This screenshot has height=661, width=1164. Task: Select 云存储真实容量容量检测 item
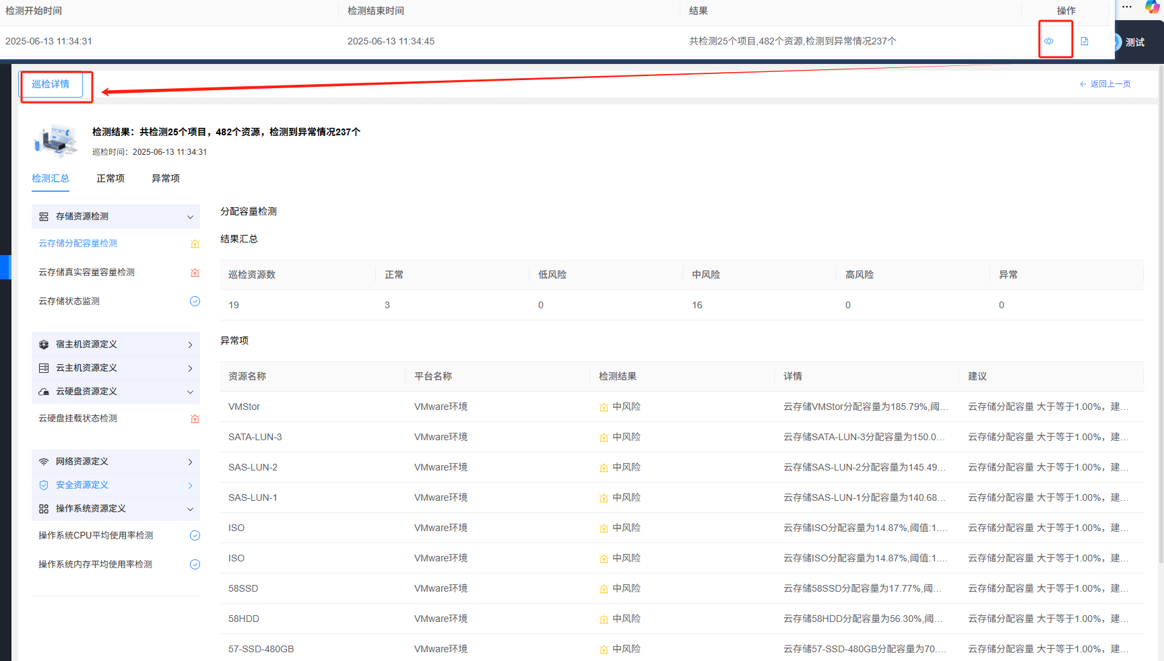tap(86, 272)
